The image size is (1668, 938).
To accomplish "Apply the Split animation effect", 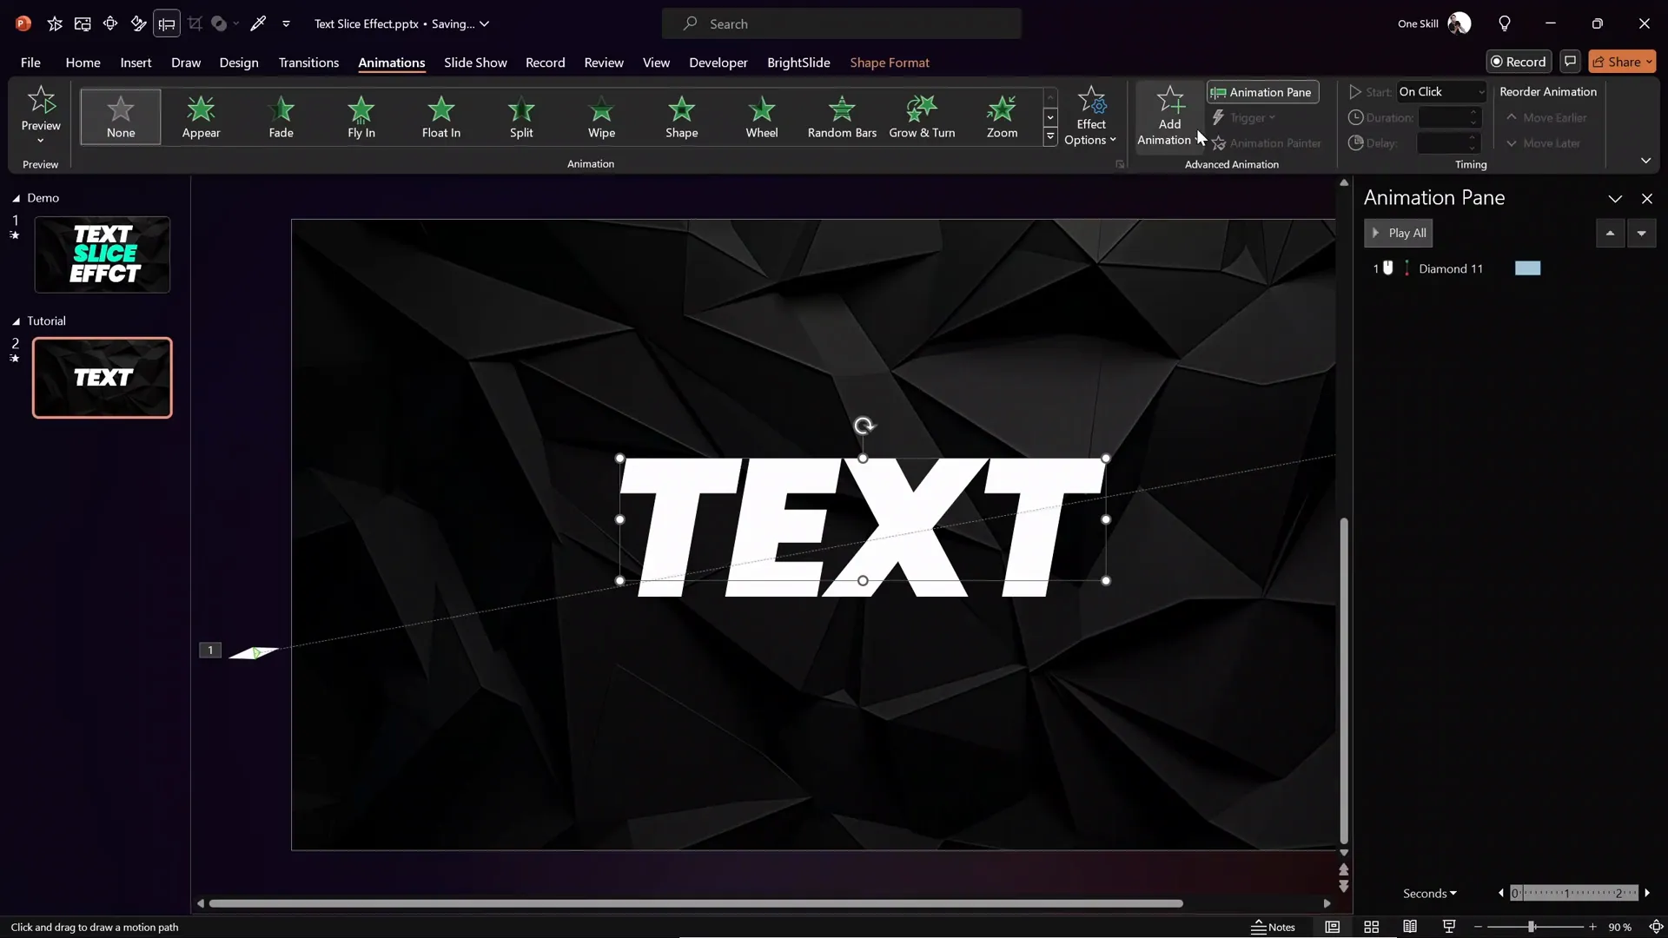I will pyautogui.click(x=521, y=116).
